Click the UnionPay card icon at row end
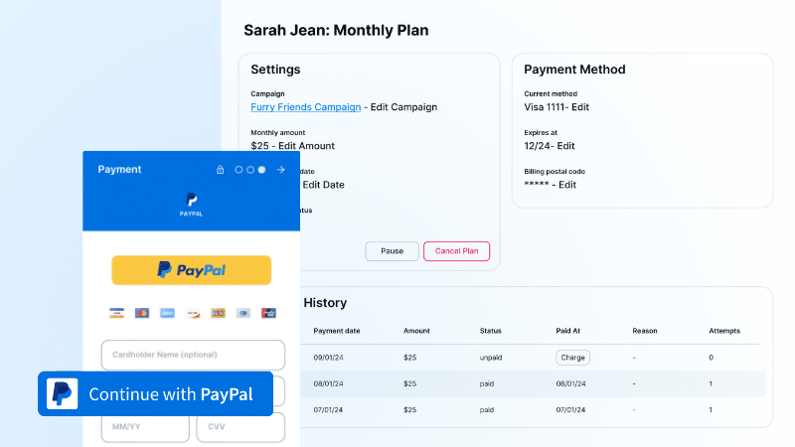Screen dimensions: 795x447 pyautogui.click(x=268, y=313)
